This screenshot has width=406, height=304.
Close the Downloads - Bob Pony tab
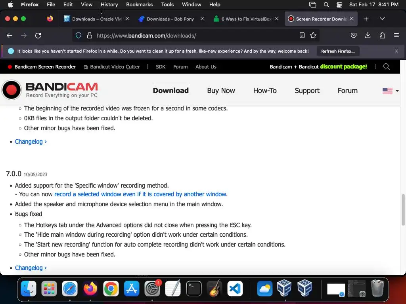(x=202, y=19)
